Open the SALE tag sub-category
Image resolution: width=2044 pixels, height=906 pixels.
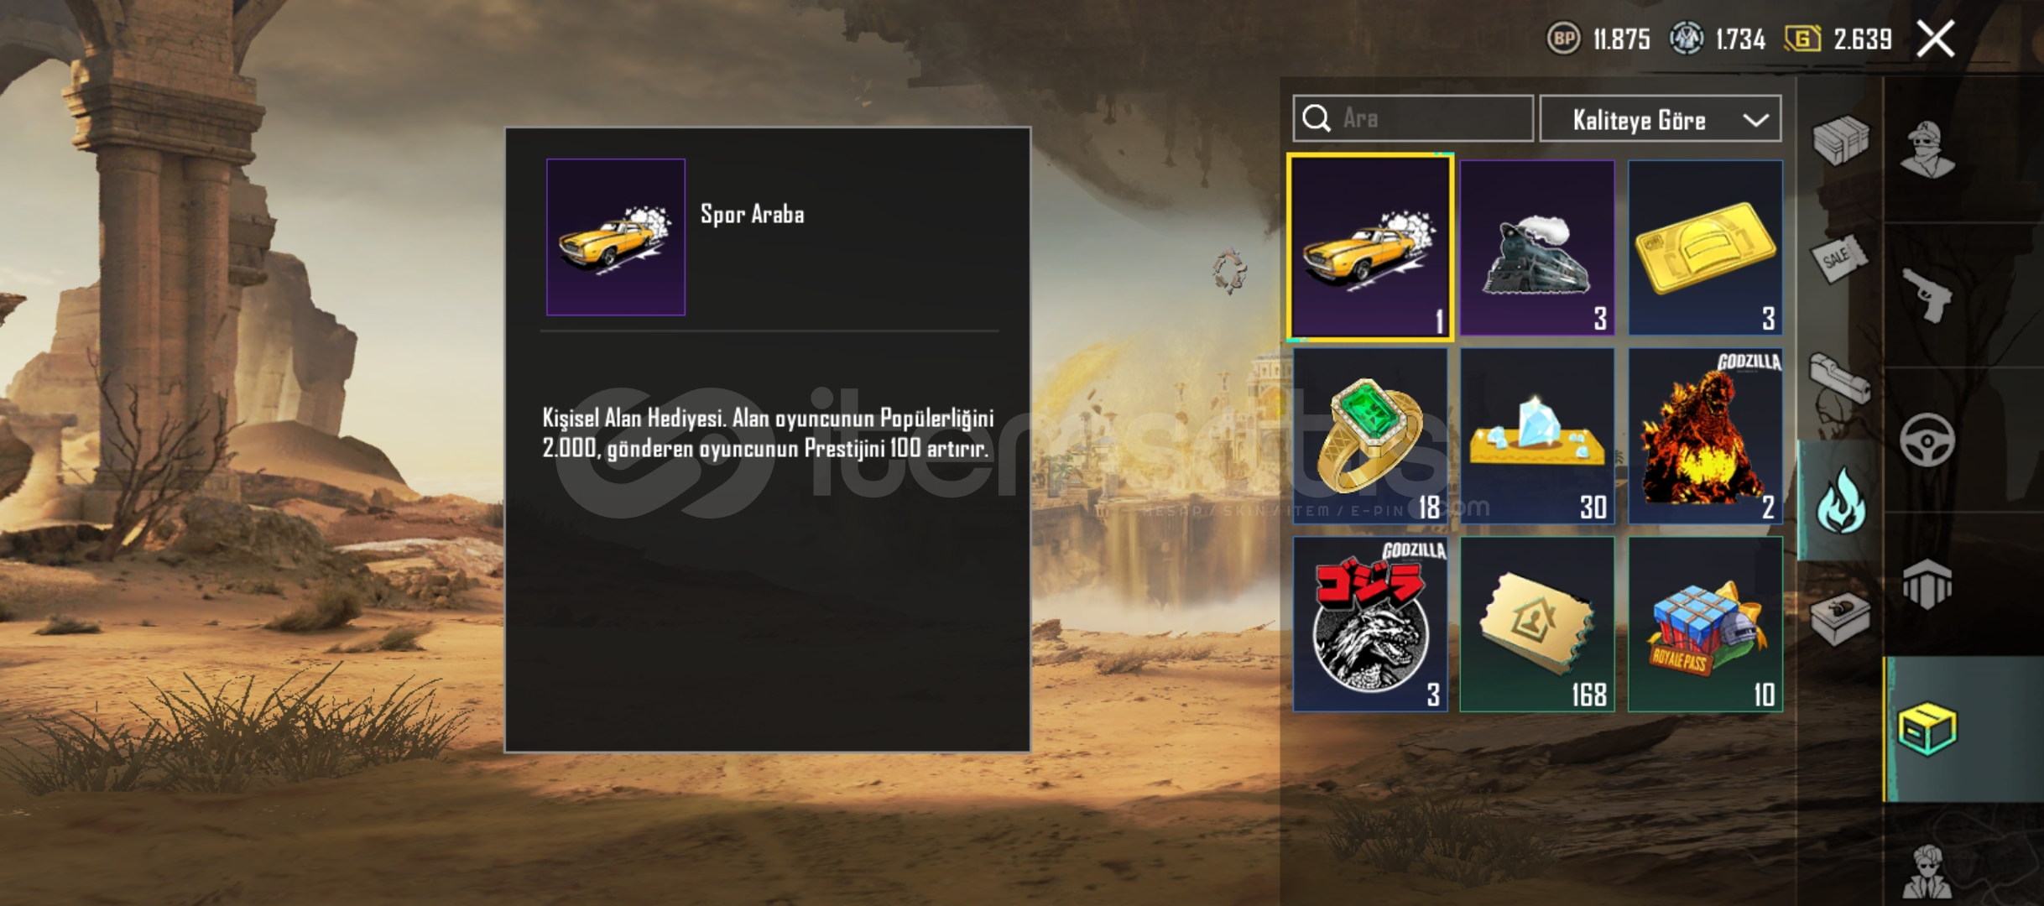[1839, 260]
